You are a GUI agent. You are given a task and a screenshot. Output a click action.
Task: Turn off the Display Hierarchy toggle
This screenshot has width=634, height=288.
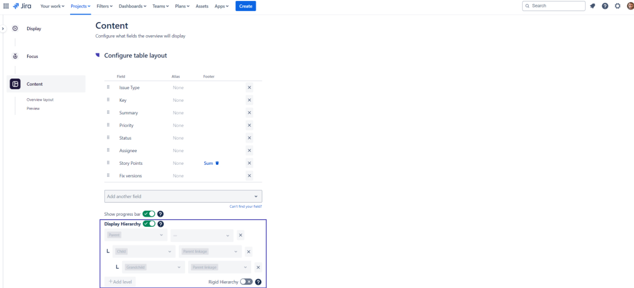click(x=149, y=224)
